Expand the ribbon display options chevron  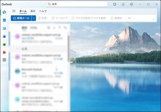coord(153,19)
